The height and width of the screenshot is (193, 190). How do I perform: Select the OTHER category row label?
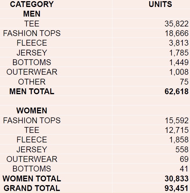tap(32, 82)
